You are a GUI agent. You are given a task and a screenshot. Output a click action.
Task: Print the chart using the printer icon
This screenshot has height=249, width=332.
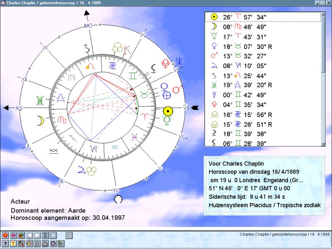coord(45,244)
